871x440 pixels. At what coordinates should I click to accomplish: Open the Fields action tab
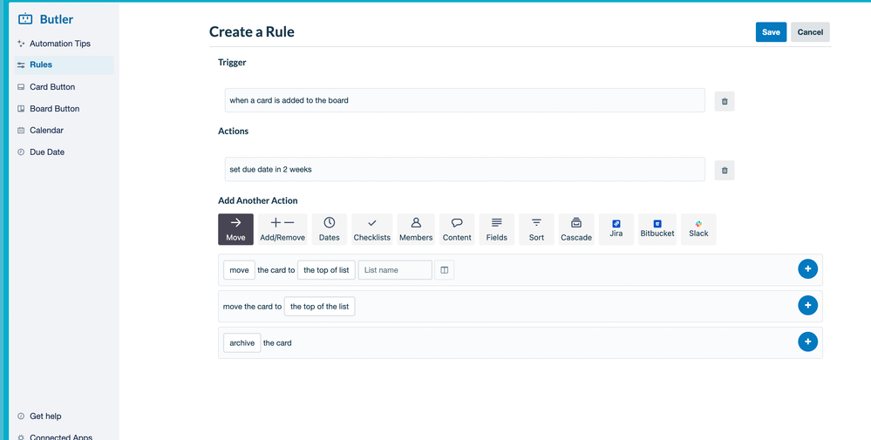click(x=497, y=229)
